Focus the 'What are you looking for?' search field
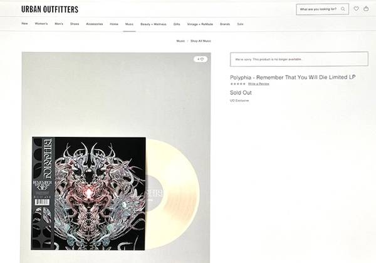The height and width of the screenshot is (263, 376). tap(322, 9)
